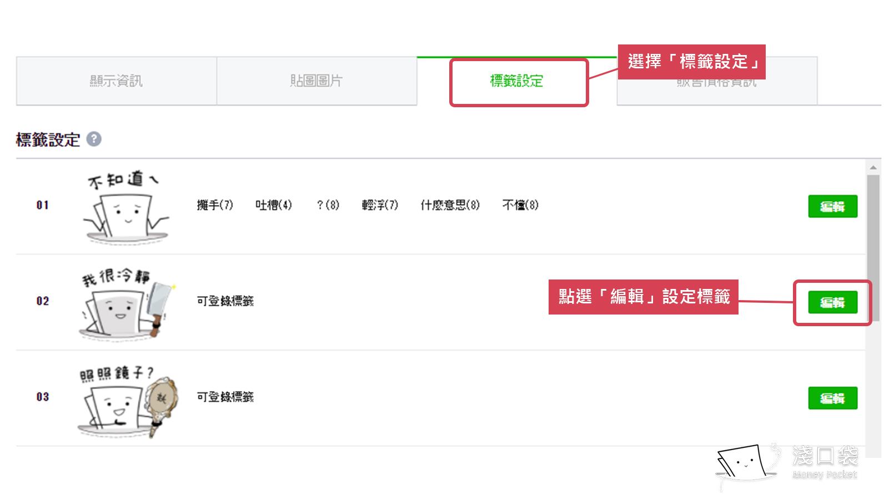
Task: Click the Money Pocket watermark logo
Action: click(787, 463)
